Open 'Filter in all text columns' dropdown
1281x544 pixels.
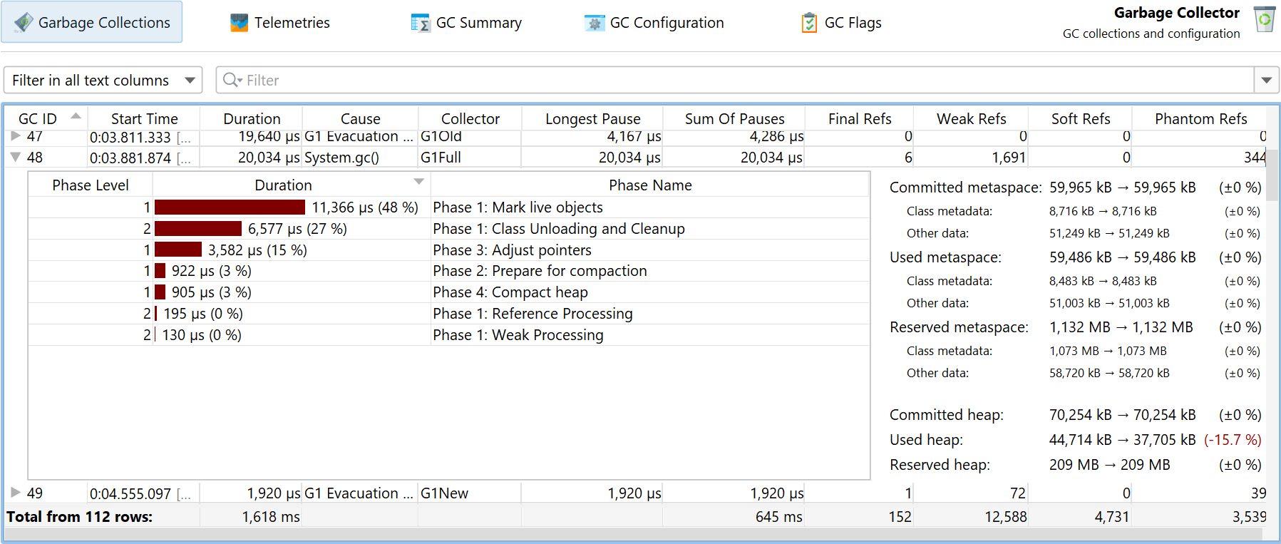coord(103,80)
